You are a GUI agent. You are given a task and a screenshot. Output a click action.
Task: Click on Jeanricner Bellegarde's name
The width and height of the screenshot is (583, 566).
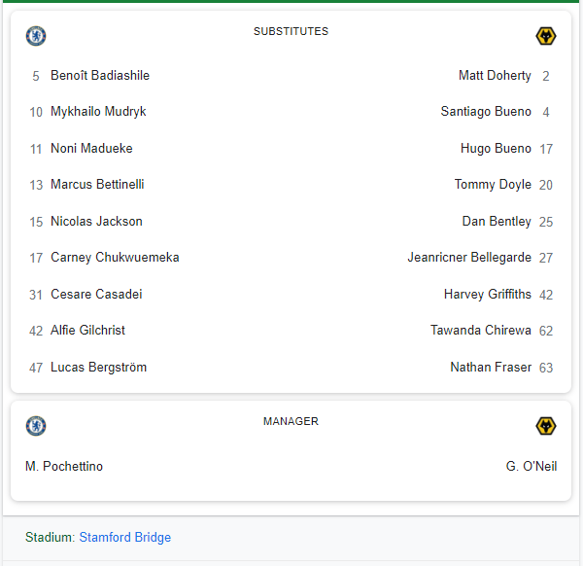click(469, 258)
